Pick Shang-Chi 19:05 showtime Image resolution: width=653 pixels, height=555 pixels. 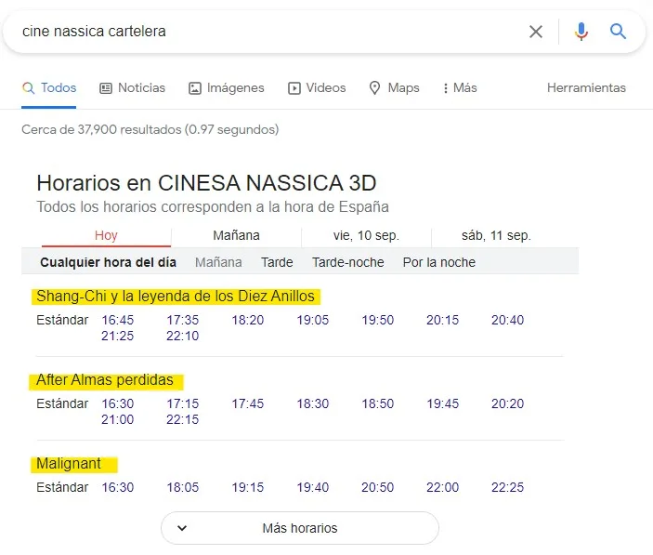pyautogui.click(x=312, y=320)
